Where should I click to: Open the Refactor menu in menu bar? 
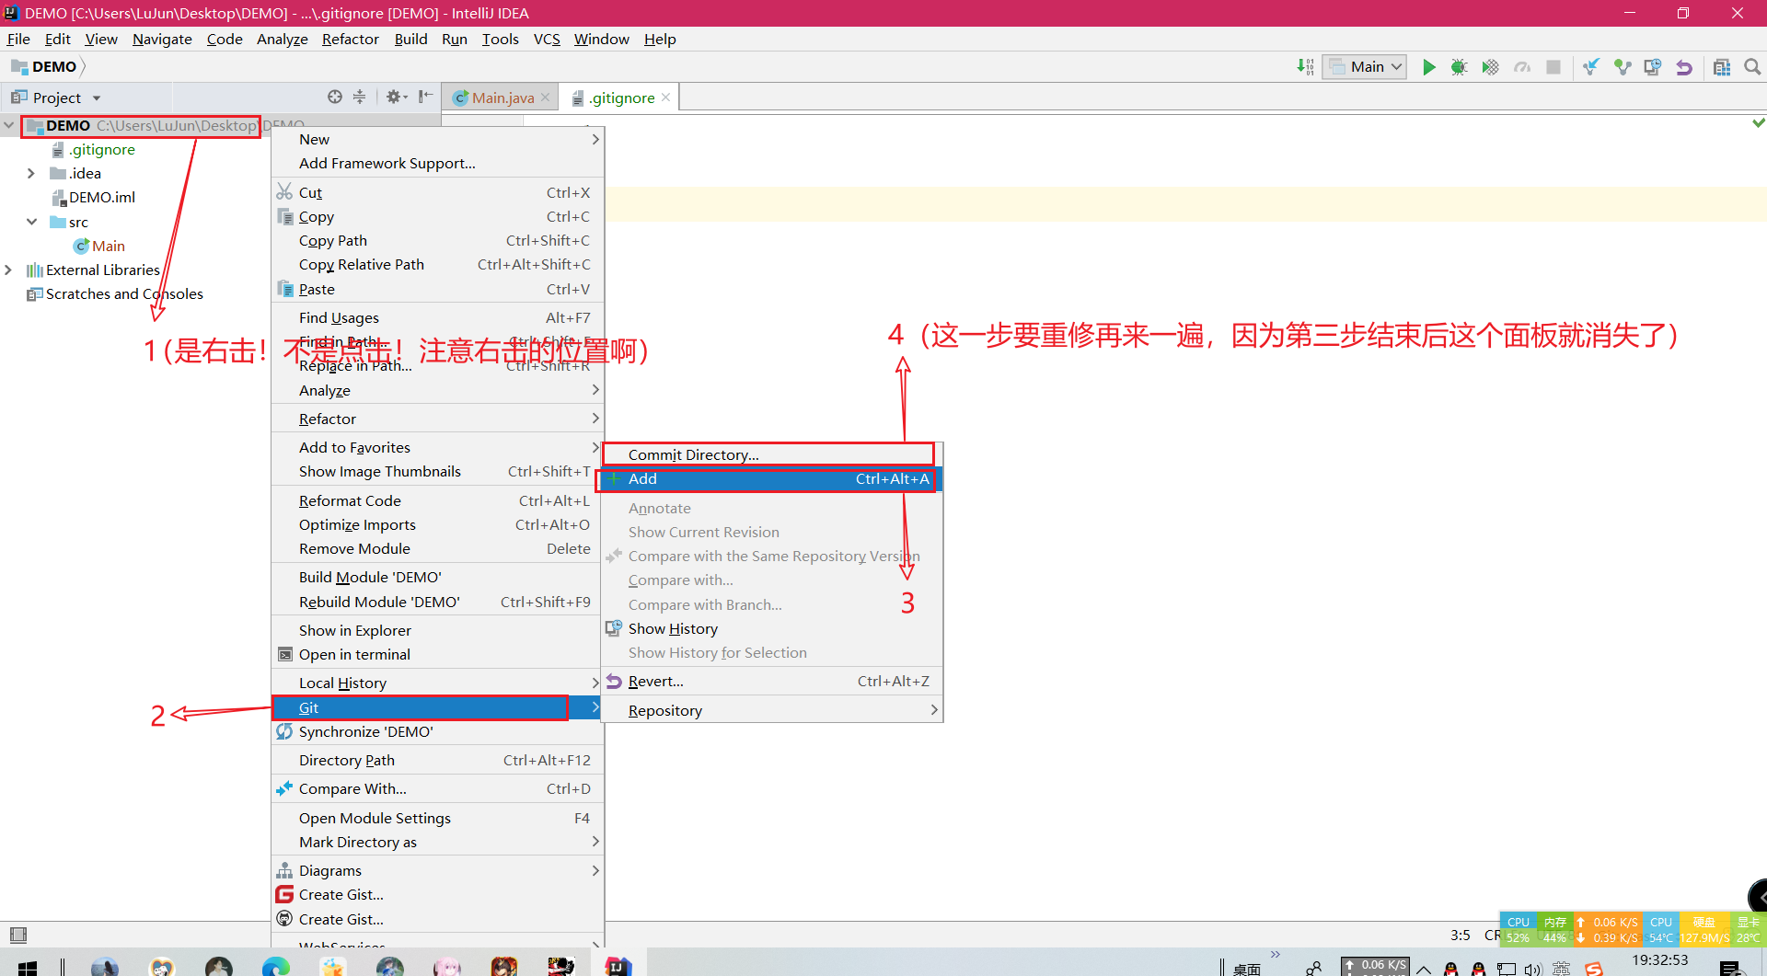(350, 39)
